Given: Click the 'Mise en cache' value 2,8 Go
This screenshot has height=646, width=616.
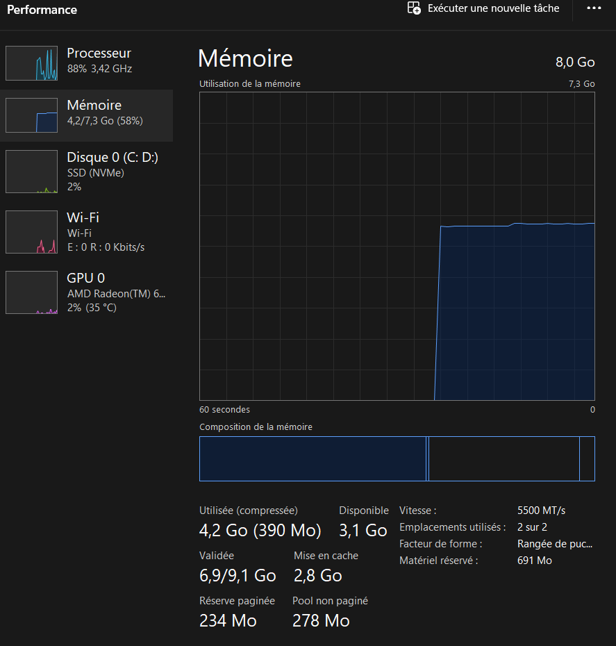Looking at the screenshot, I should coord(317,576).
